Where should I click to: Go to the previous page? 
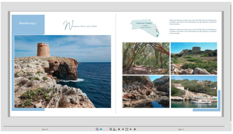pos(123,129)
